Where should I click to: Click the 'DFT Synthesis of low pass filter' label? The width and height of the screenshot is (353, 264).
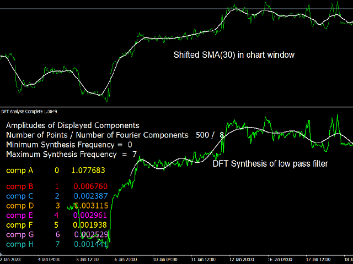pos(270,164)
